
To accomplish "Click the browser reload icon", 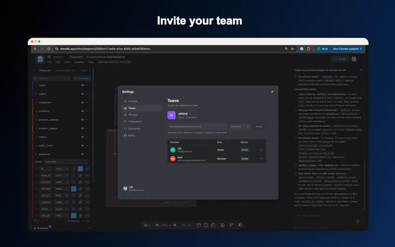I will pos(48,49).
